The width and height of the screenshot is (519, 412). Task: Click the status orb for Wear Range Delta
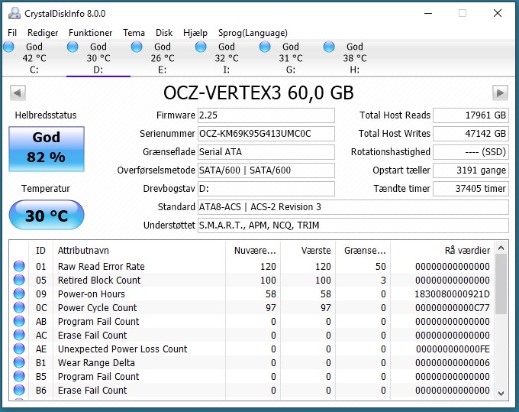coord(19,362)
